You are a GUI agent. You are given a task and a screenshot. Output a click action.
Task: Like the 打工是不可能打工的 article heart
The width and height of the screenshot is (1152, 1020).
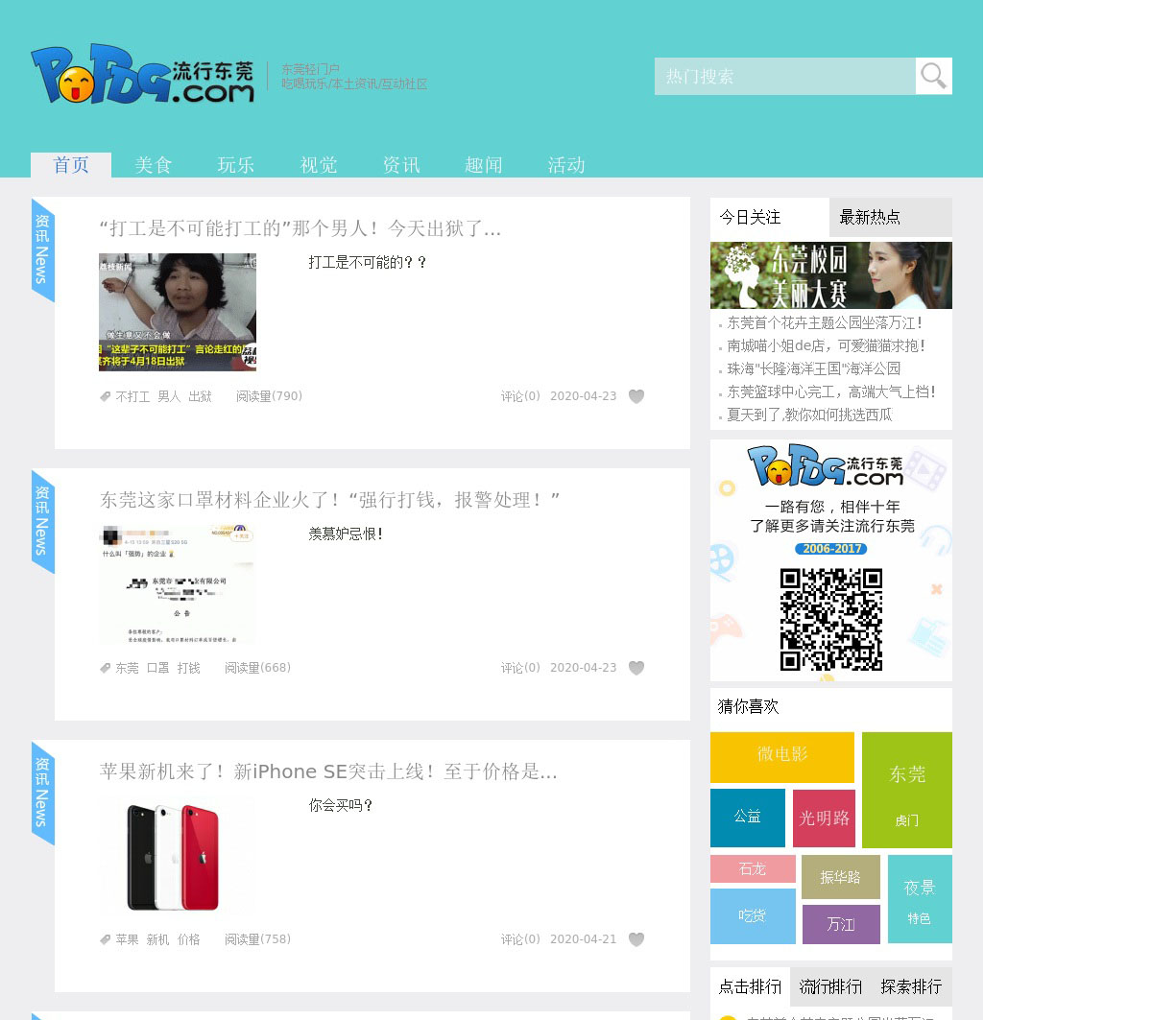click(x=636, y=396)
